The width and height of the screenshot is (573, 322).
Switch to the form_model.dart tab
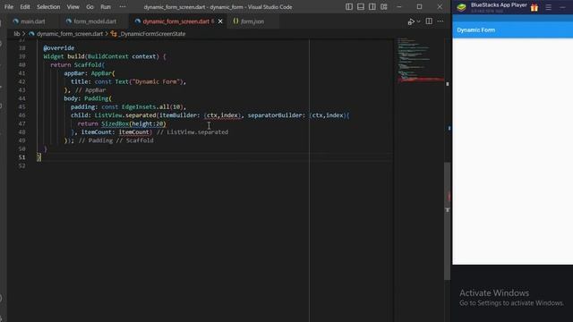point(95,21)
